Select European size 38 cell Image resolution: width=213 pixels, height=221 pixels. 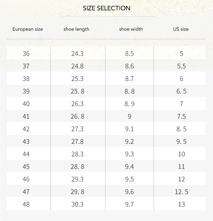click(26, 79)
